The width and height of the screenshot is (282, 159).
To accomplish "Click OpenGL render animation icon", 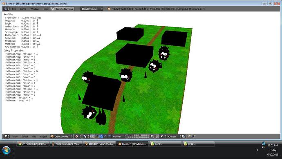I will [x=193, y=137].
